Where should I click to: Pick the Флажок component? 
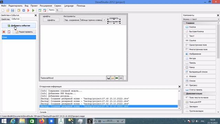click(x=200, y=76)
